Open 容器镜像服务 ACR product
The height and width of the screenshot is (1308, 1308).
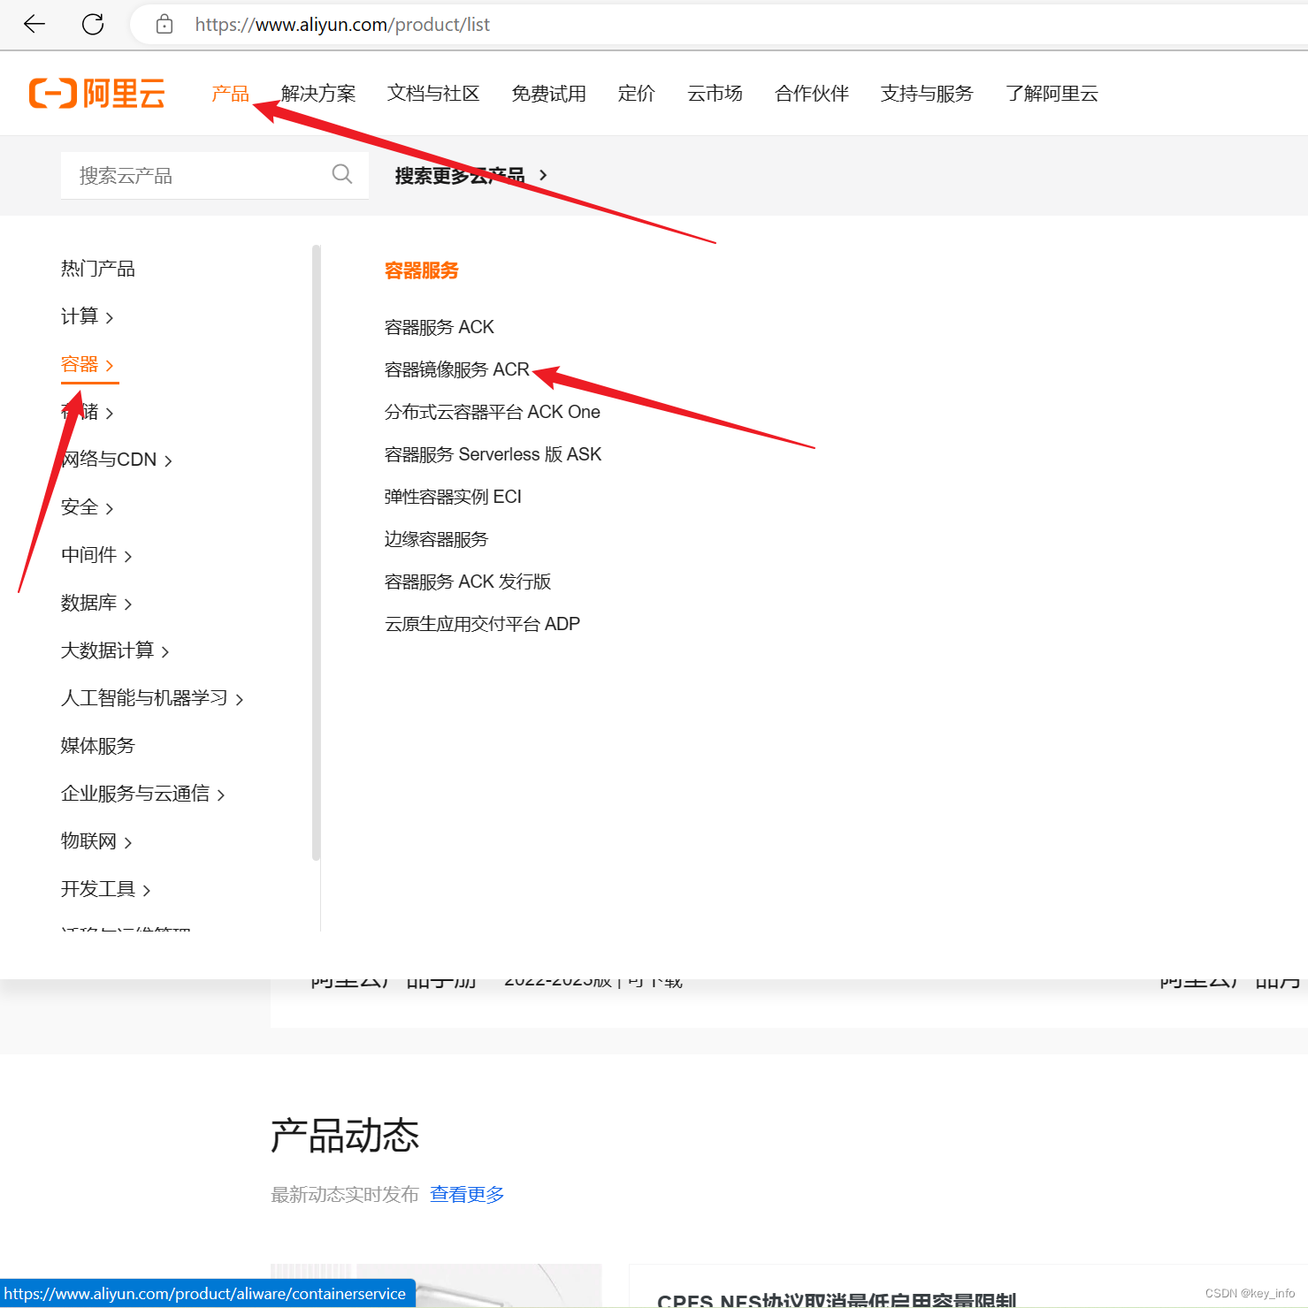point(457,369)
